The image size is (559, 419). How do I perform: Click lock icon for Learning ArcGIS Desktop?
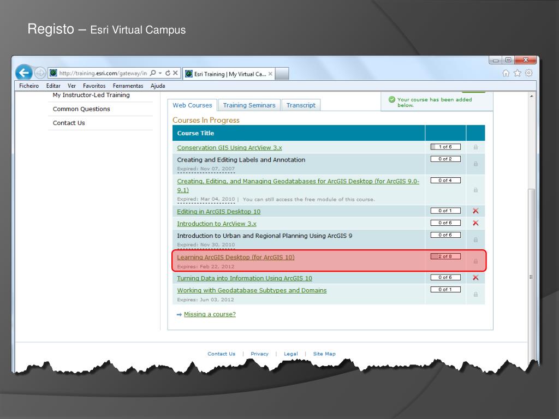pyautogui.click(x=475, y=261)
